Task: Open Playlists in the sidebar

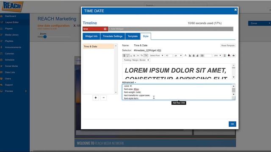Action: point(9,41)
